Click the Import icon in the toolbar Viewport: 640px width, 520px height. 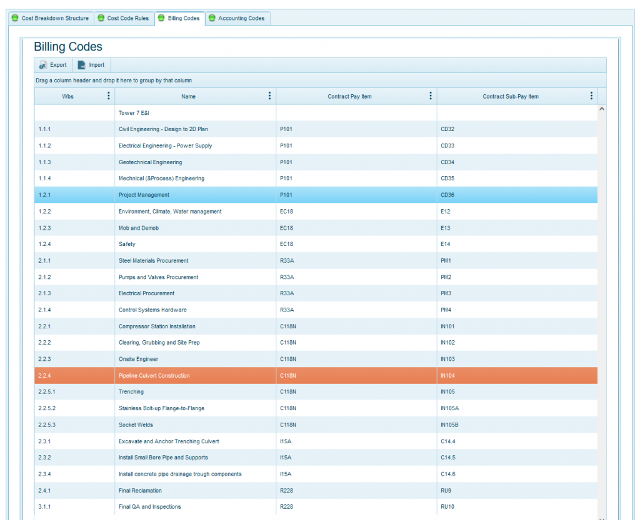tap(82, 65)
